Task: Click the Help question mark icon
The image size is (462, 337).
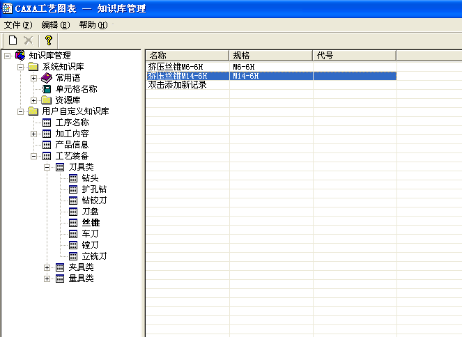Action: coord(49,40)
